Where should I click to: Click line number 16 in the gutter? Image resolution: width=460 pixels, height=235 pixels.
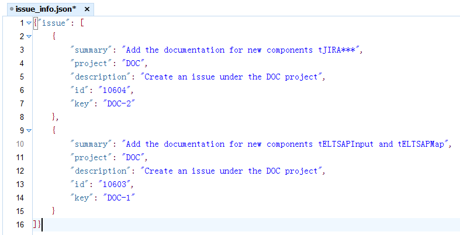click(x=20, y=224)
